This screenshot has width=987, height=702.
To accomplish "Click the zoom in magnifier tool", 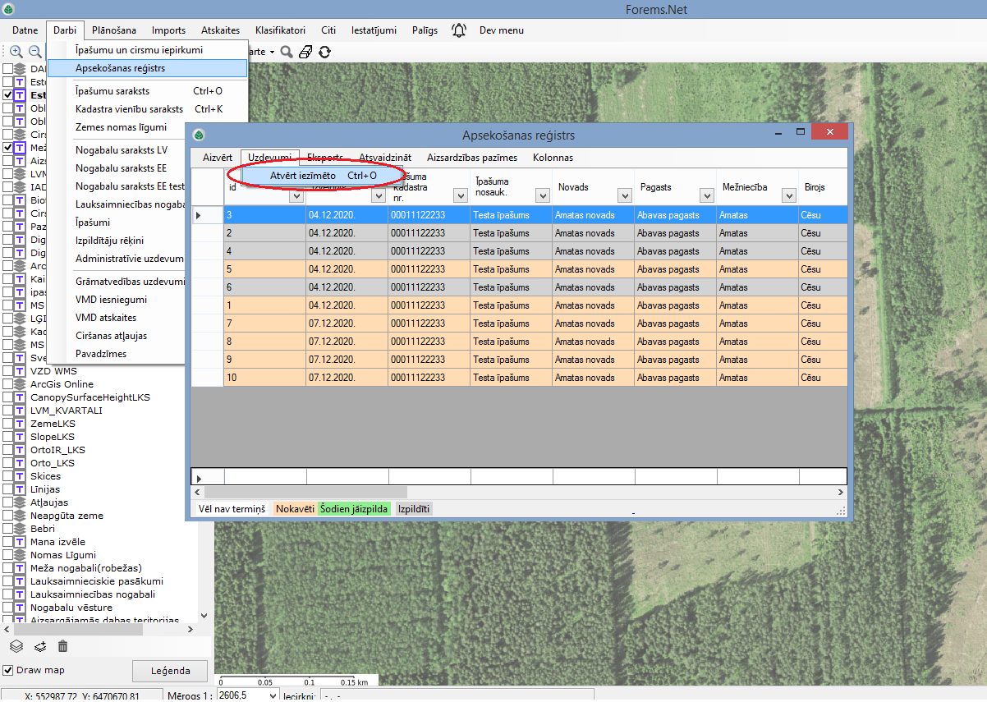I will pyautogui.click(x=16, y=51).
